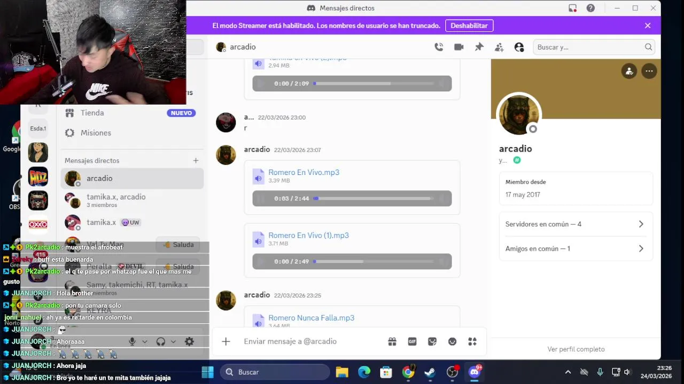Click the taskbar Buscar search box

[x=275, y=372]
